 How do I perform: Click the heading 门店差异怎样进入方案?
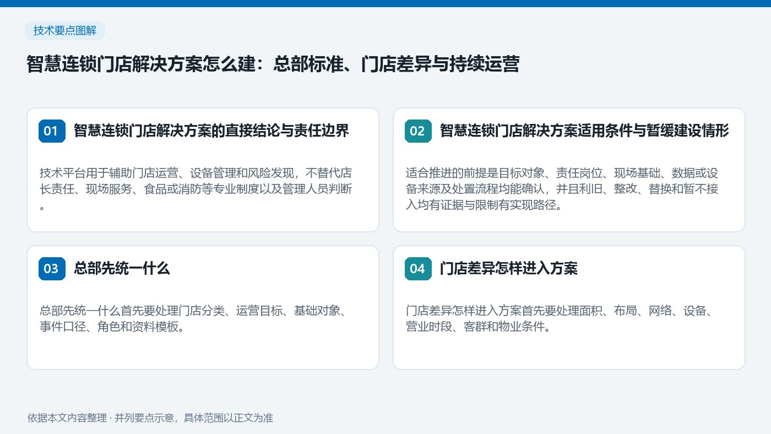(509, 269)
